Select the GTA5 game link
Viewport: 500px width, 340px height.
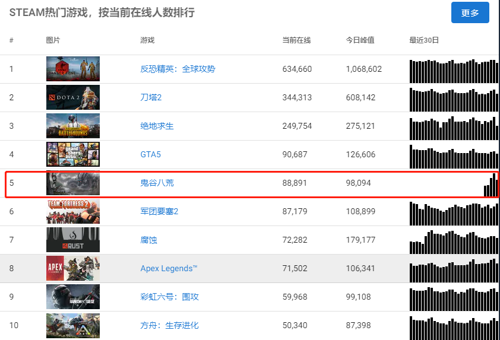click(x=150, y=154)
